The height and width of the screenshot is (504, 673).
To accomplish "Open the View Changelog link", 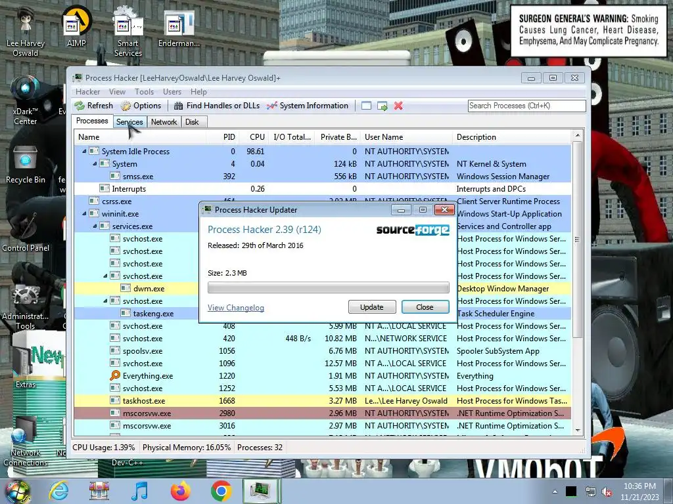I will click(x=236, y=308).
